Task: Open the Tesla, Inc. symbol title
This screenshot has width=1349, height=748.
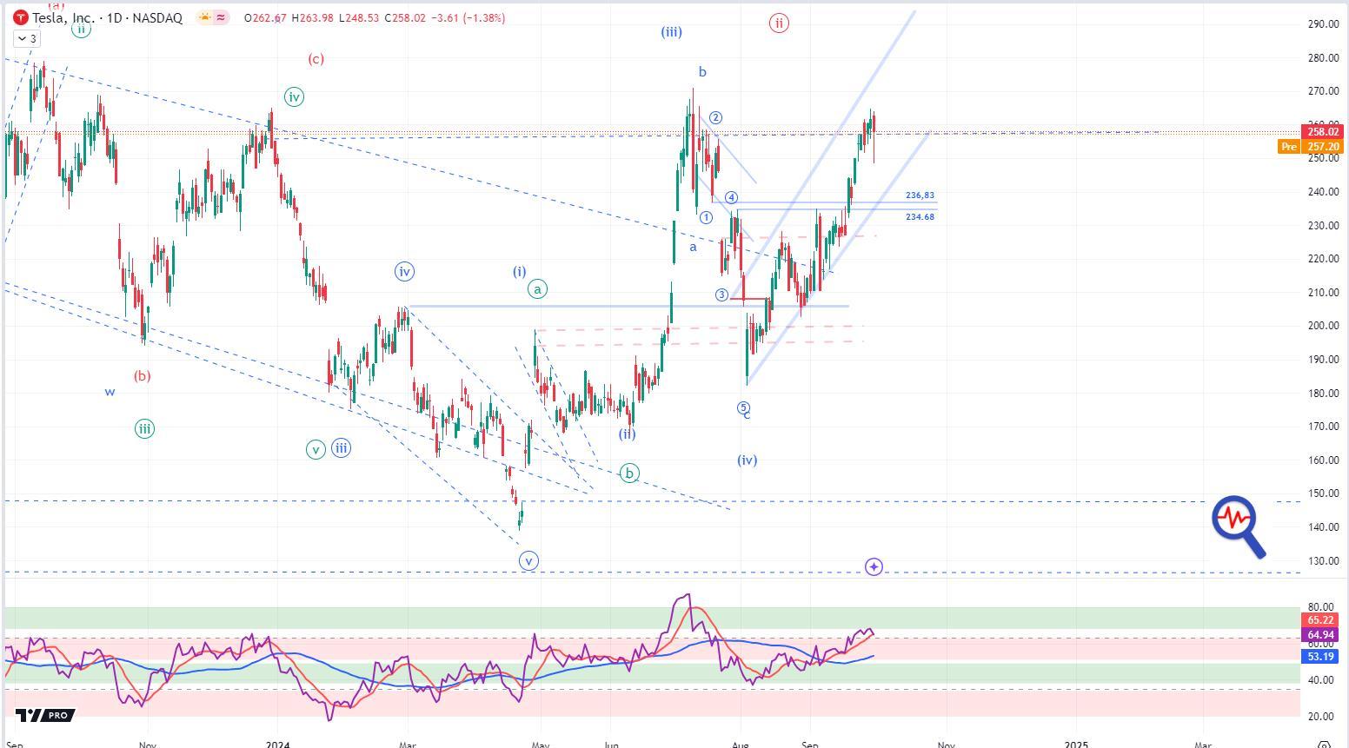Action: (108, 17)
